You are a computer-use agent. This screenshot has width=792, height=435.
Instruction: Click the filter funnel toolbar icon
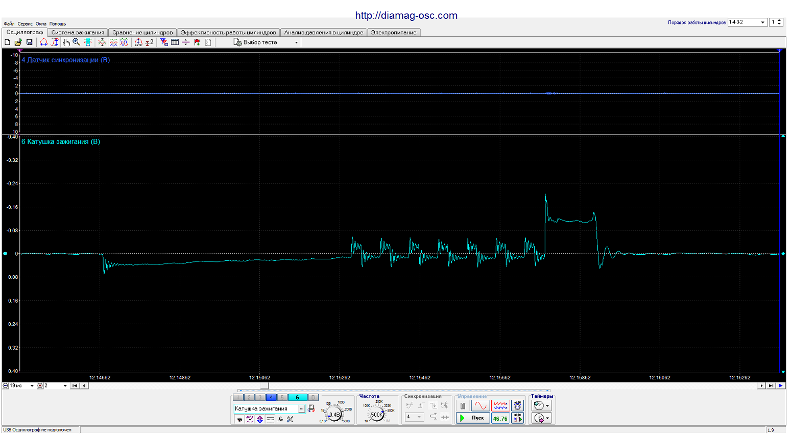pyautogui.click(x=164, y=42)
